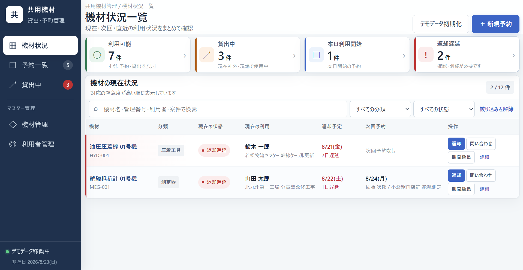Click the diamond icon beside 機材管理
This screenshot has height=270, width=523.
(x=13, y=125)
